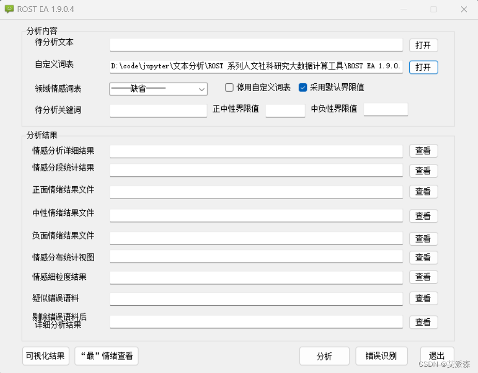View 情感分布统计视图 via 查看 button
Screen dimensions: 478x373
click(423, 258)
